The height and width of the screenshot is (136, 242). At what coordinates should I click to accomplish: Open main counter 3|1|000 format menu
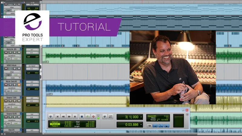141,117
